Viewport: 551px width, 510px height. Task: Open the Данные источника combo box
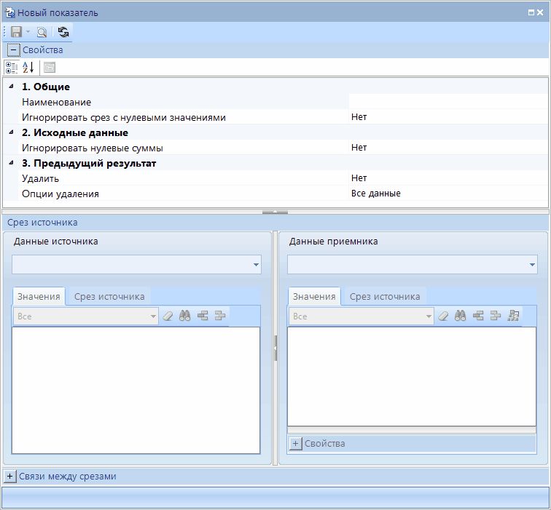coord(256,265)
